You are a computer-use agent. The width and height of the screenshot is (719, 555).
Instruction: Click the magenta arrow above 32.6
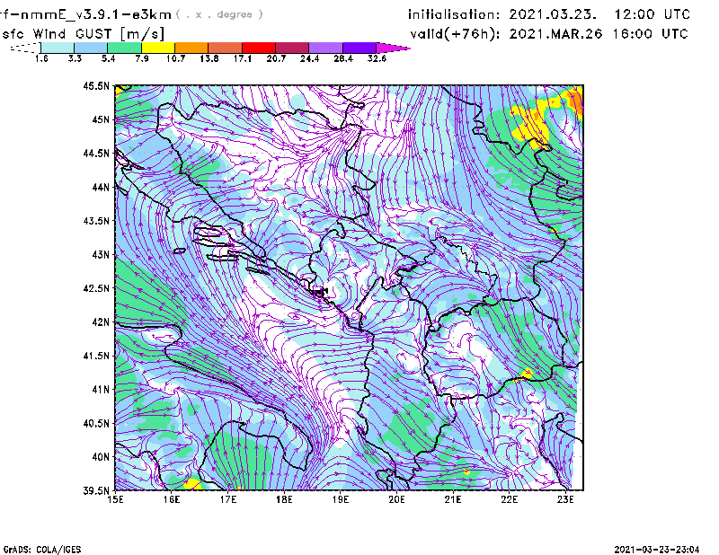(x=393, y=48)
